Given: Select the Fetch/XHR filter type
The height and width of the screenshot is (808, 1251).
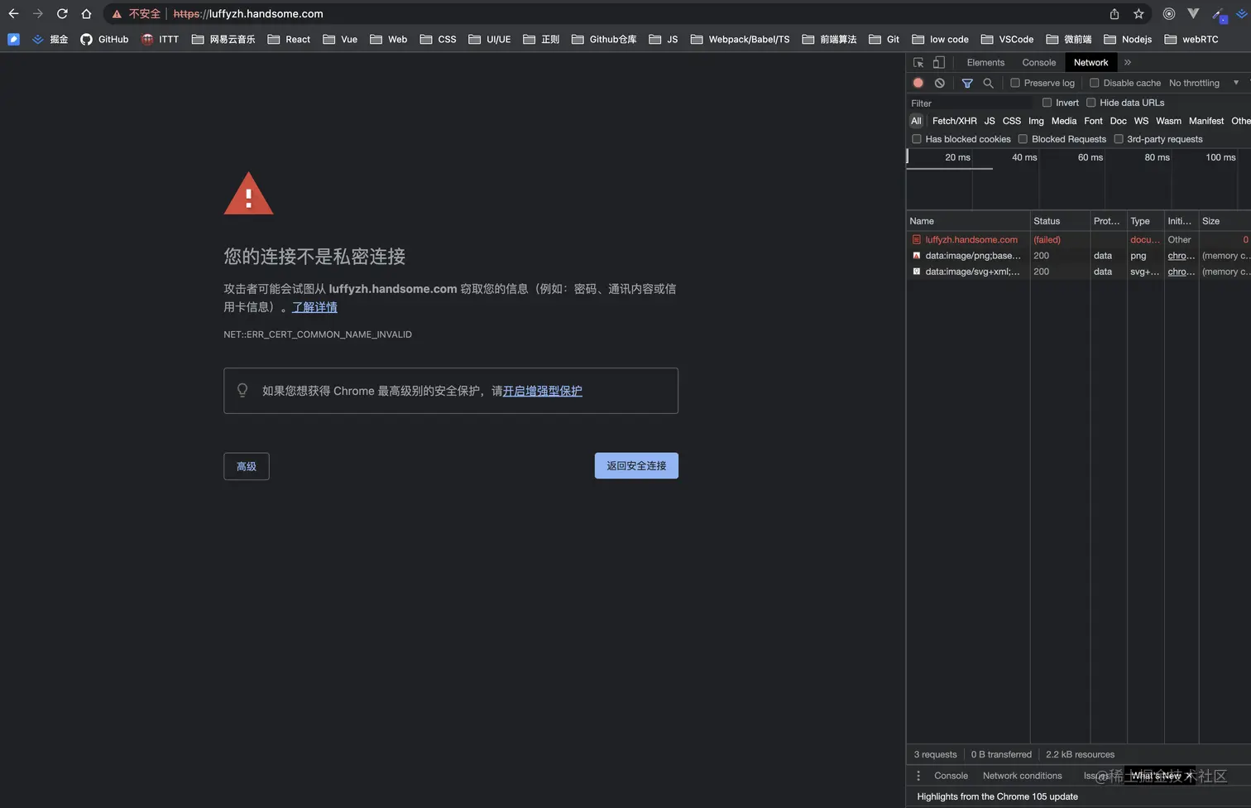Looking at the screenshot, I should (954, 121).
